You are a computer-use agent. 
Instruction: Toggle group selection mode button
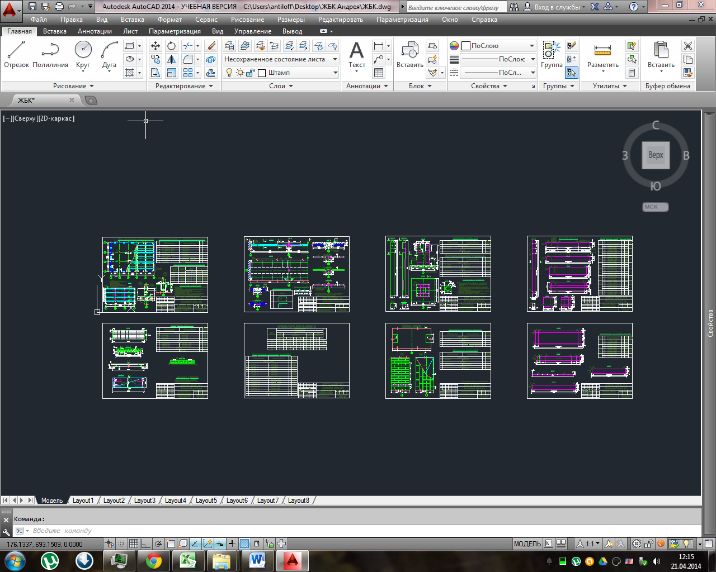[x=571, y=73]
